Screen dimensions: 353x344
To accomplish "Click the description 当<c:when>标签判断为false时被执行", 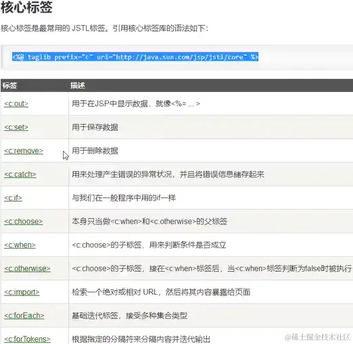I will pyautogui.click(x=289, y=268).
